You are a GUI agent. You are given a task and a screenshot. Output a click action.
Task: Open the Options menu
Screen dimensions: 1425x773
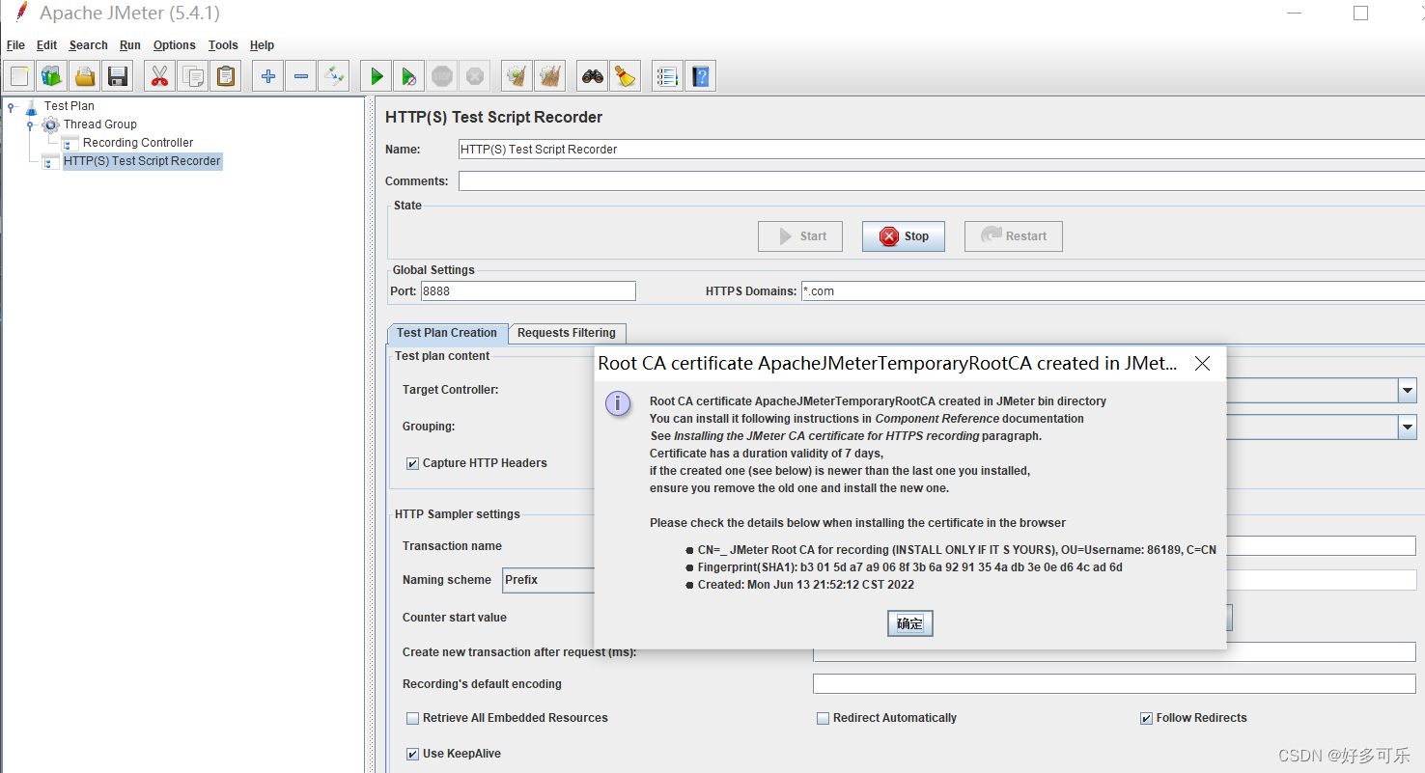175,45
